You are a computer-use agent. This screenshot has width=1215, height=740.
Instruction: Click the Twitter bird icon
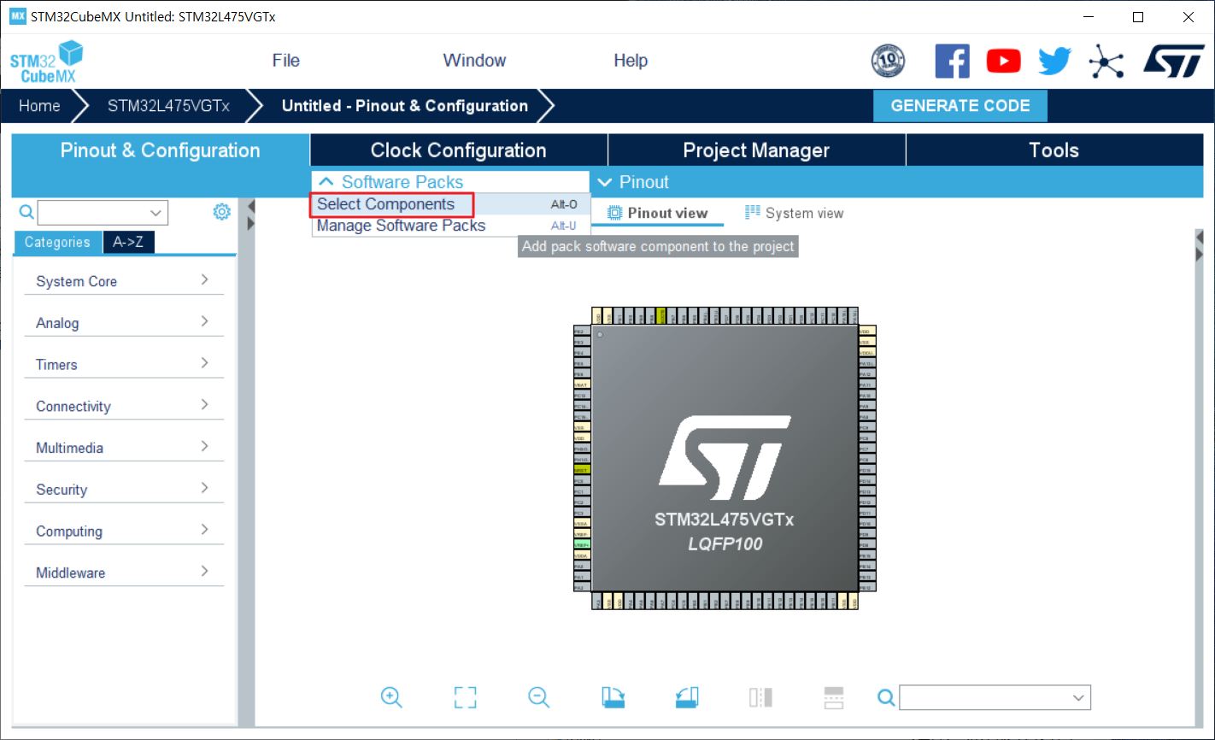point(1054,62)
